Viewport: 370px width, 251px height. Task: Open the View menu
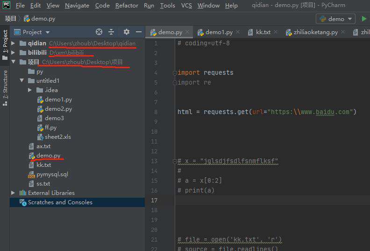click(53, 5)
